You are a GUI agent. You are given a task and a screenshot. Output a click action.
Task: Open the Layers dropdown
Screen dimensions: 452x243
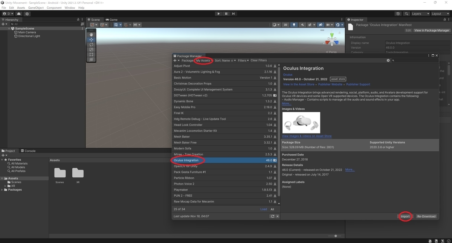420,14
